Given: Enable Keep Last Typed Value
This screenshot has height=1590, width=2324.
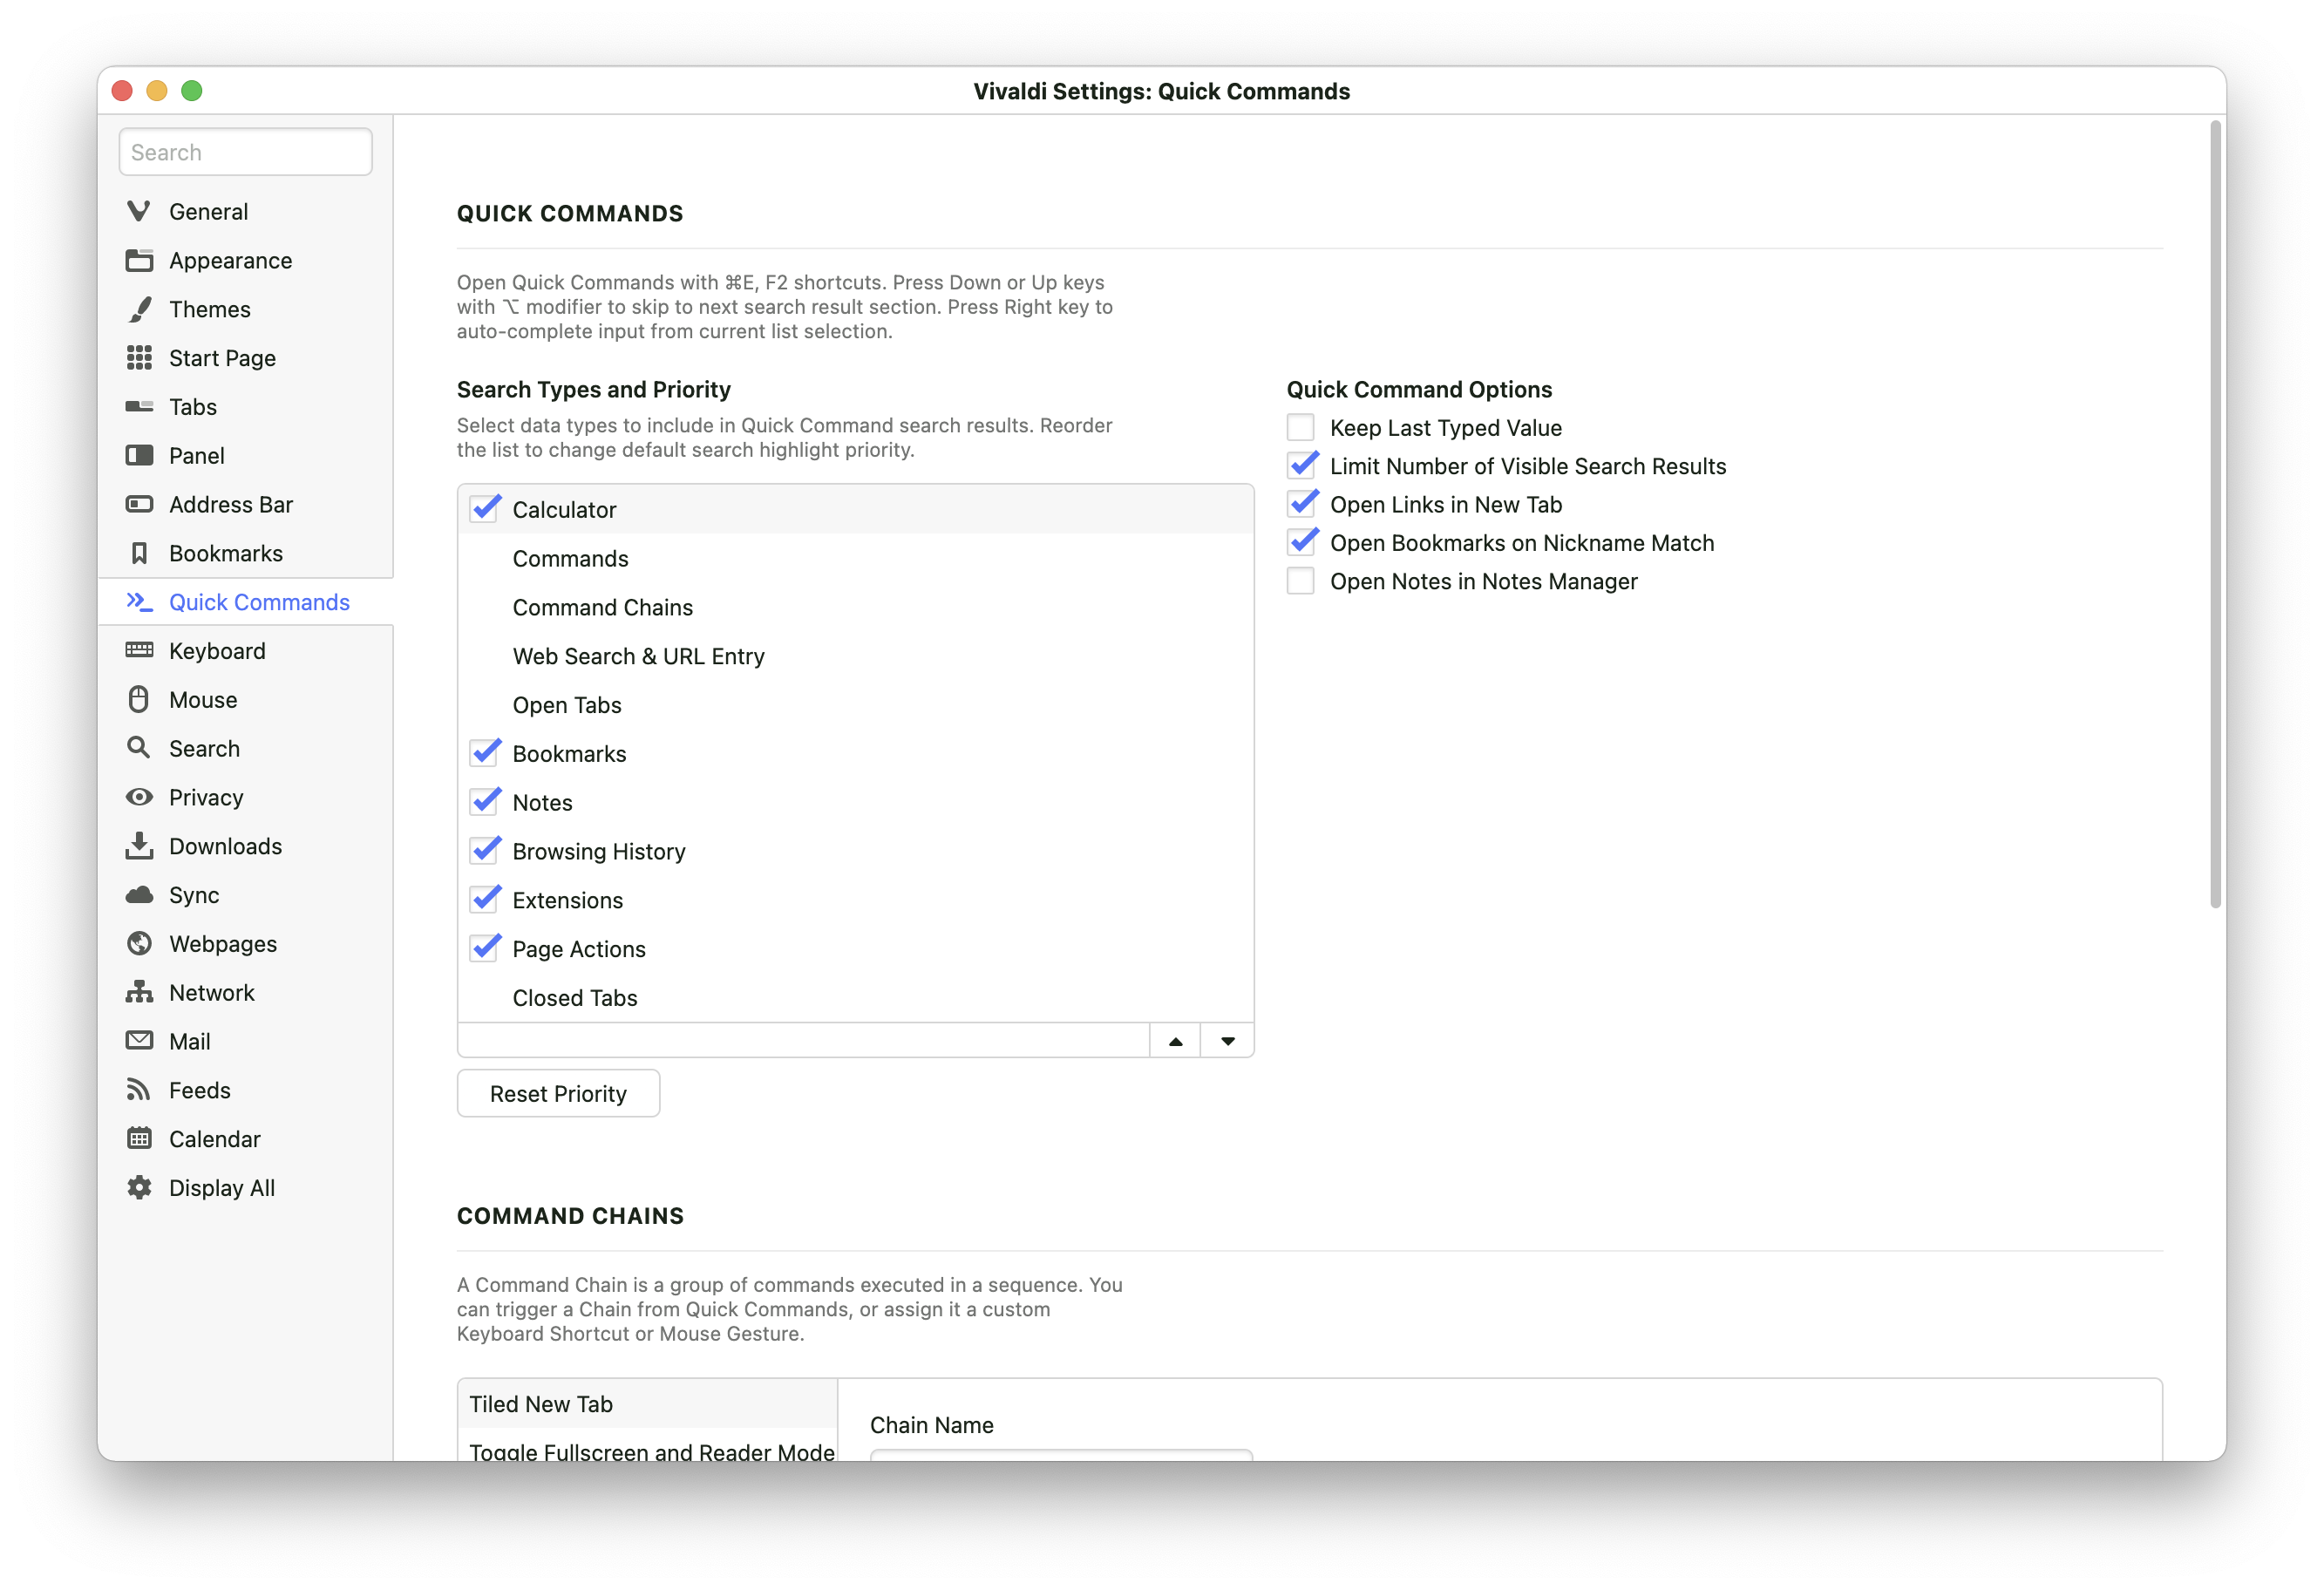Looking at the screenshot, I should click(x=1300, y=428).
